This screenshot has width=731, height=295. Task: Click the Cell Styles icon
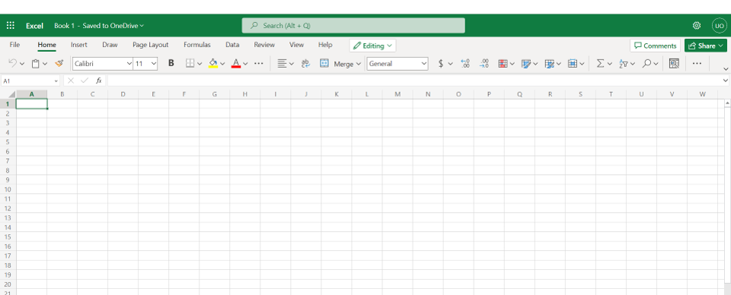click(526, 64)
